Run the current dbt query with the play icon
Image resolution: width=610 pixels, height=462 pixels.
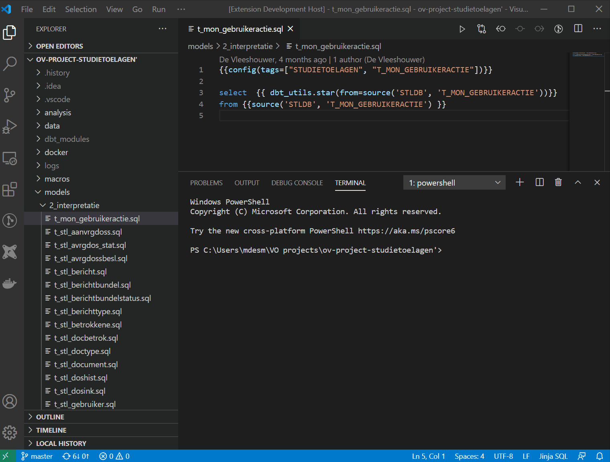coord(462,29)
